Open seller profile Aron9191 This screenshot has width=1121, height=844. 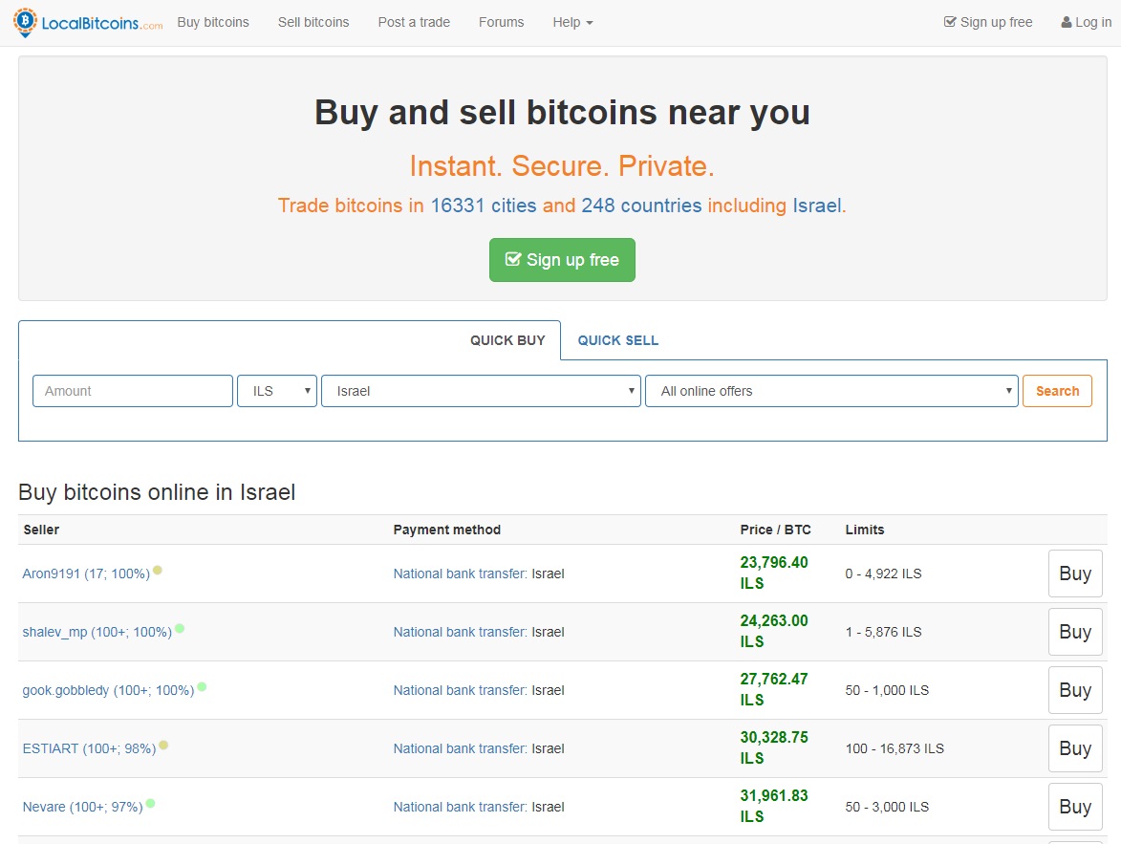tap(86, 573)
